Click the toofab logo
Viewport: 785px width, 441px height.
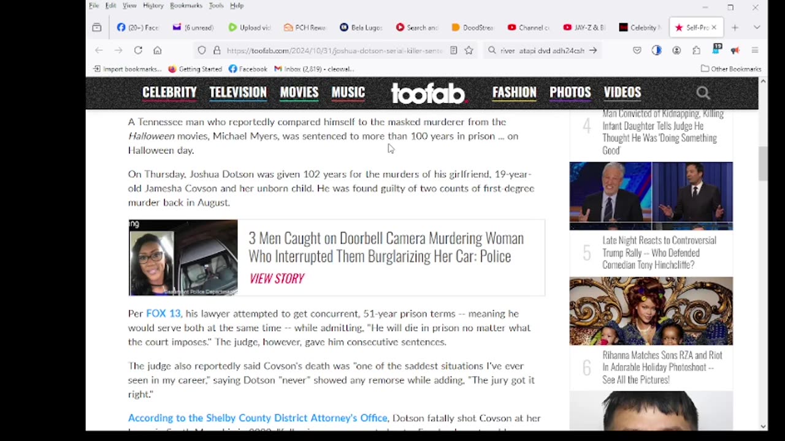coord(428,93)
